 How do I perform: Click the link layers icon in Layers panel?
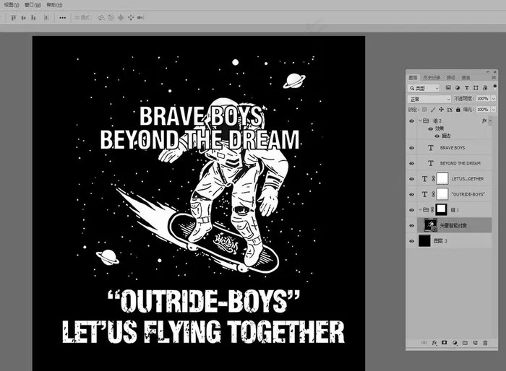click(x=424, y=343)
